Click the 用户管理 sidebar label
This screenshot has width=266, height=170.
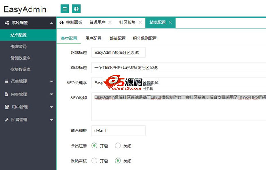click(20, 107)
